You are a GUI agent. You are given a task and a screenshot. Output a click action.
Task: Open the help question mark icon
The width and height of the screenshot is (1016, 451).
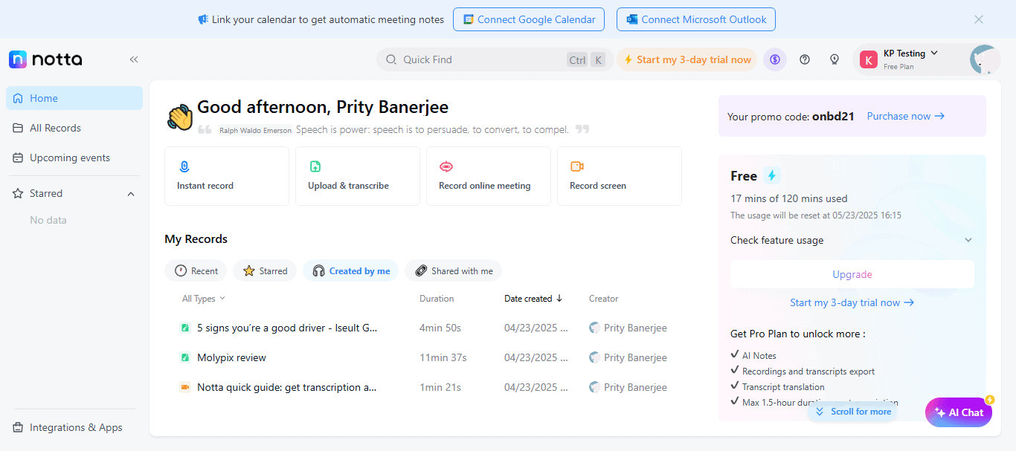coord(805,59)
